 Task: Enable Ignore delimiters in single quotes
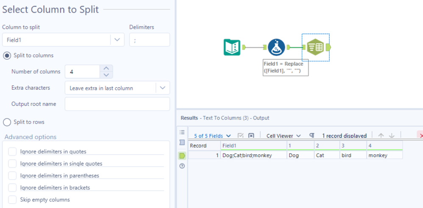[12, 164]
